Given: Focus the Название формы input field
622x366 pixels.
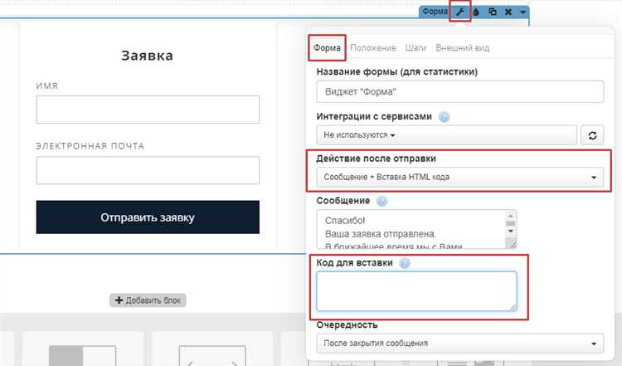Looking at the screenshot, I should coord(460,91).
